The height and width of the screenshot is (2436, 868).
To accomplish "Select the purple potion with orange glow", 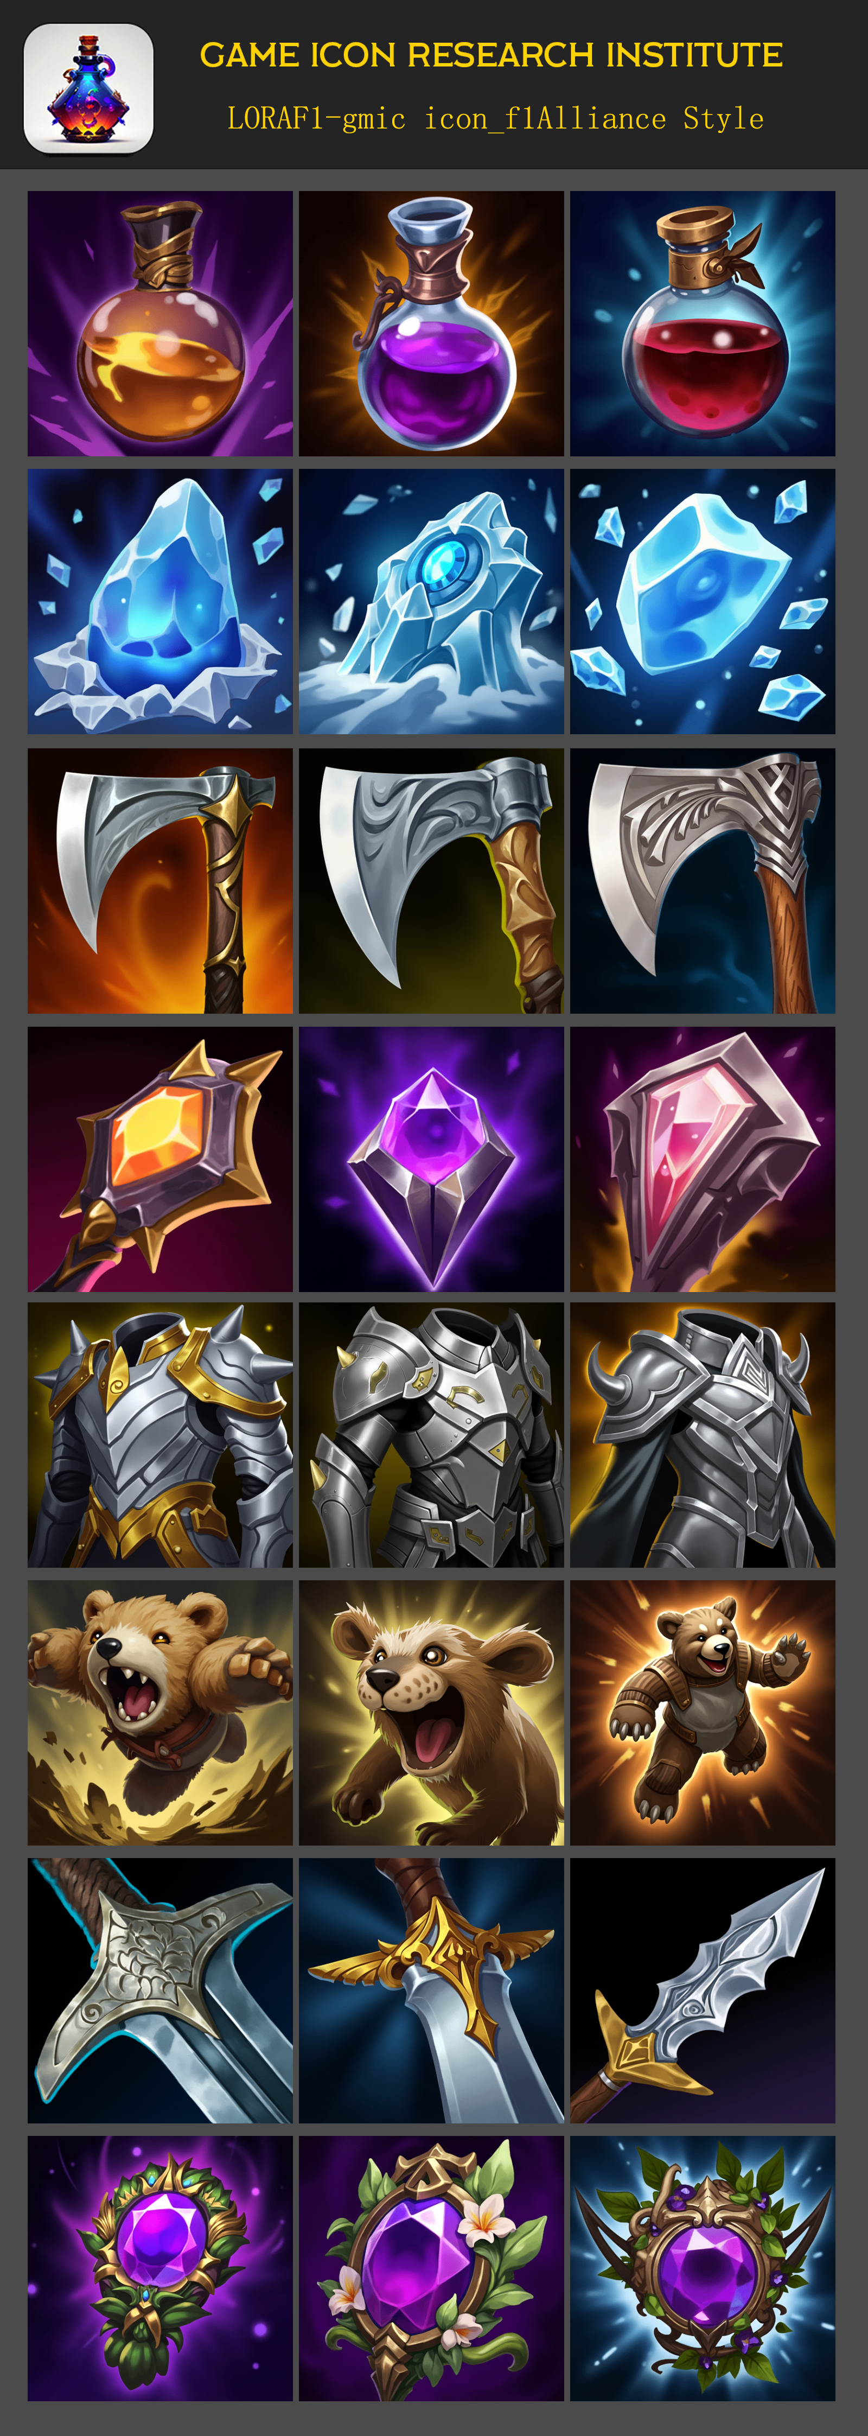I will pyautogui.click(x=431, y=323).
